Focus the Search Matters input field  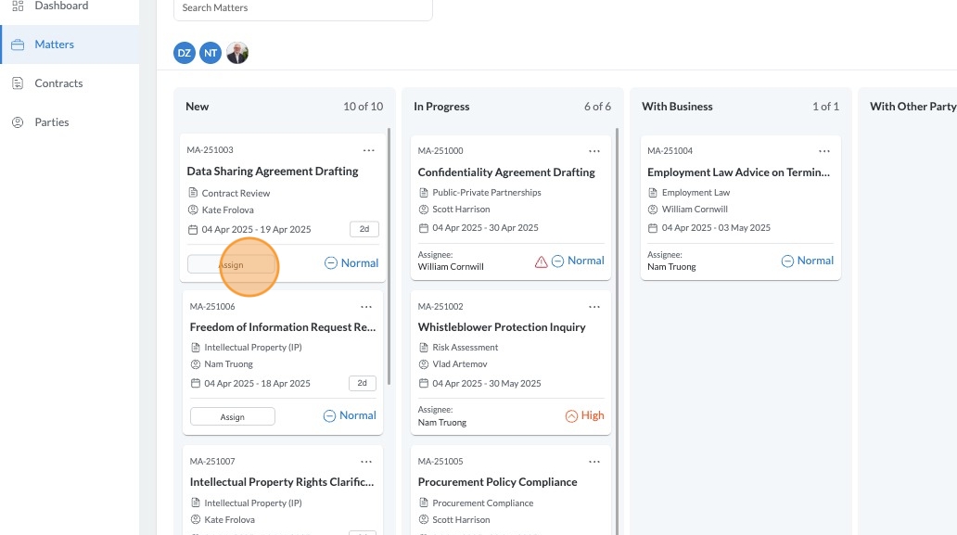302,8
